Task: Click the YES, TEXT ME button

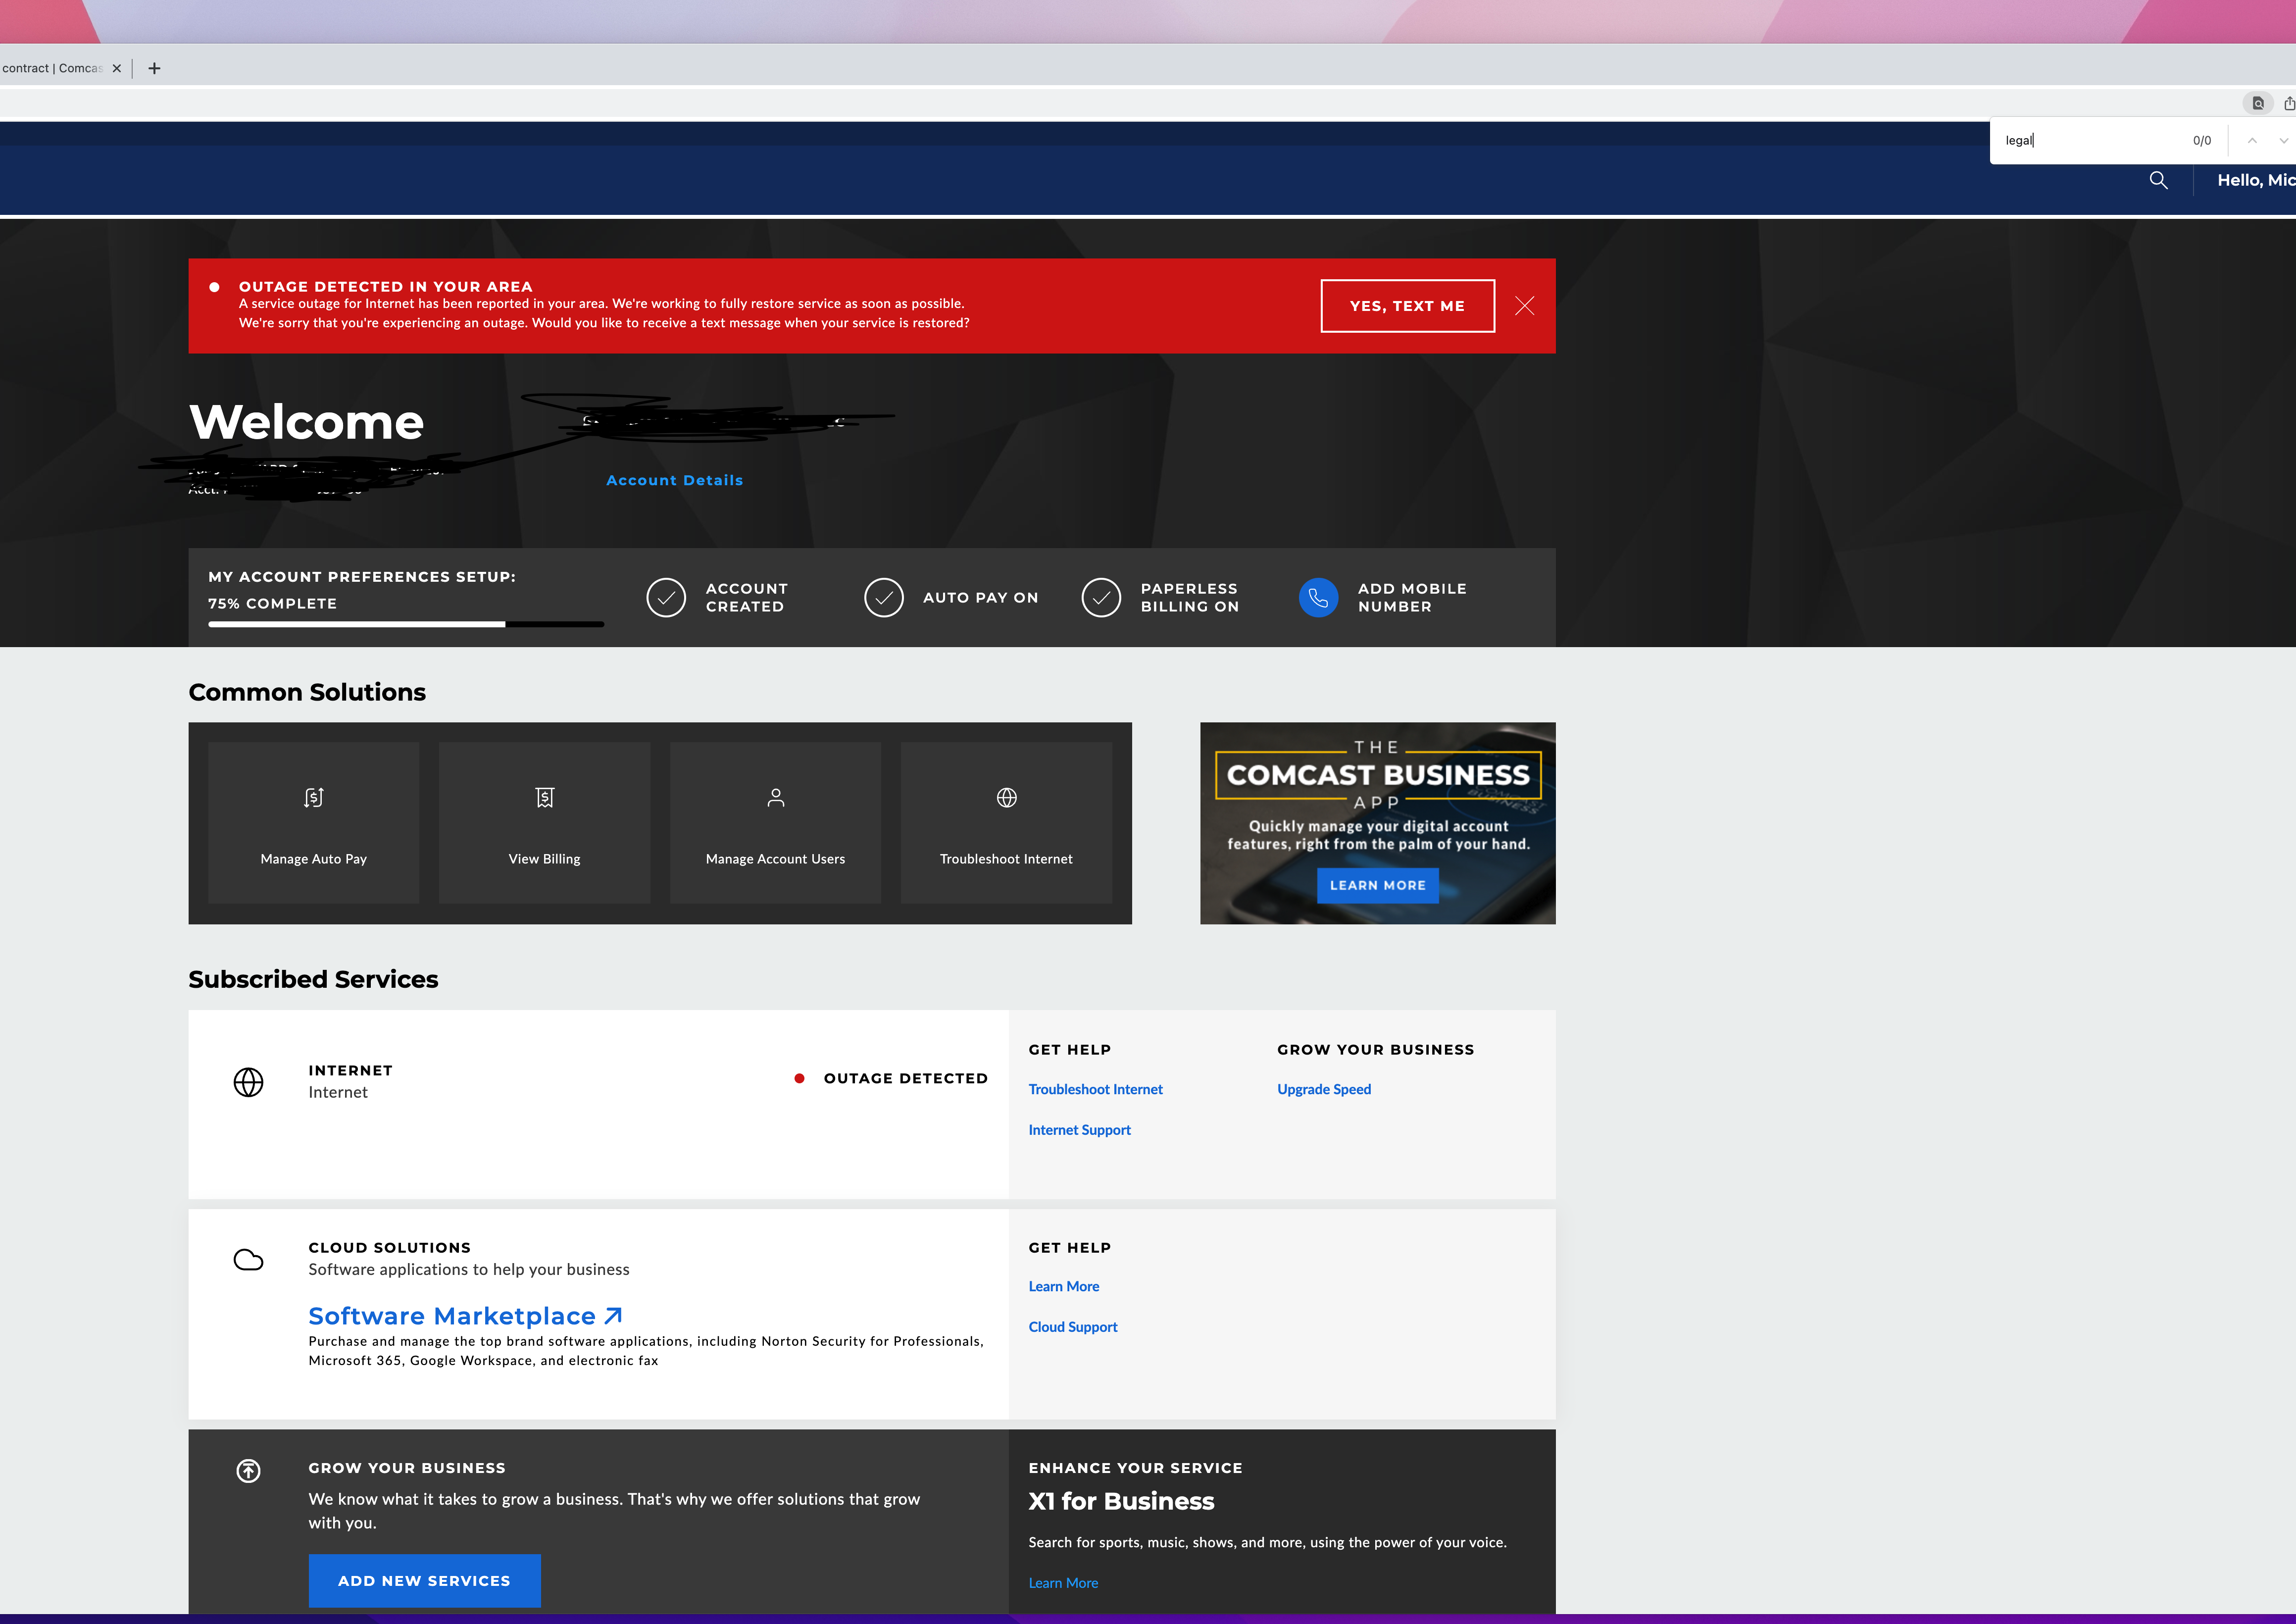Action: 1407,306
